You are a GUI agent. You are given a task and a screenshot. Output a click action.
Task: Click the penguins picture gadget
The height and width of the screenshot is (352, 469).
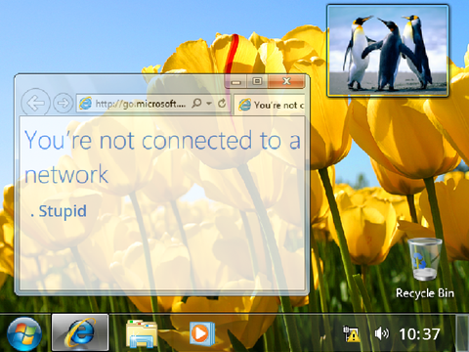pyautogui.click(x=388, y=51)
